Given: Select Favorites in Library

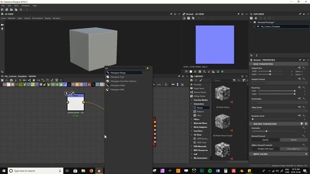Looking at the screenshot, I should click(x=197, y=85).
